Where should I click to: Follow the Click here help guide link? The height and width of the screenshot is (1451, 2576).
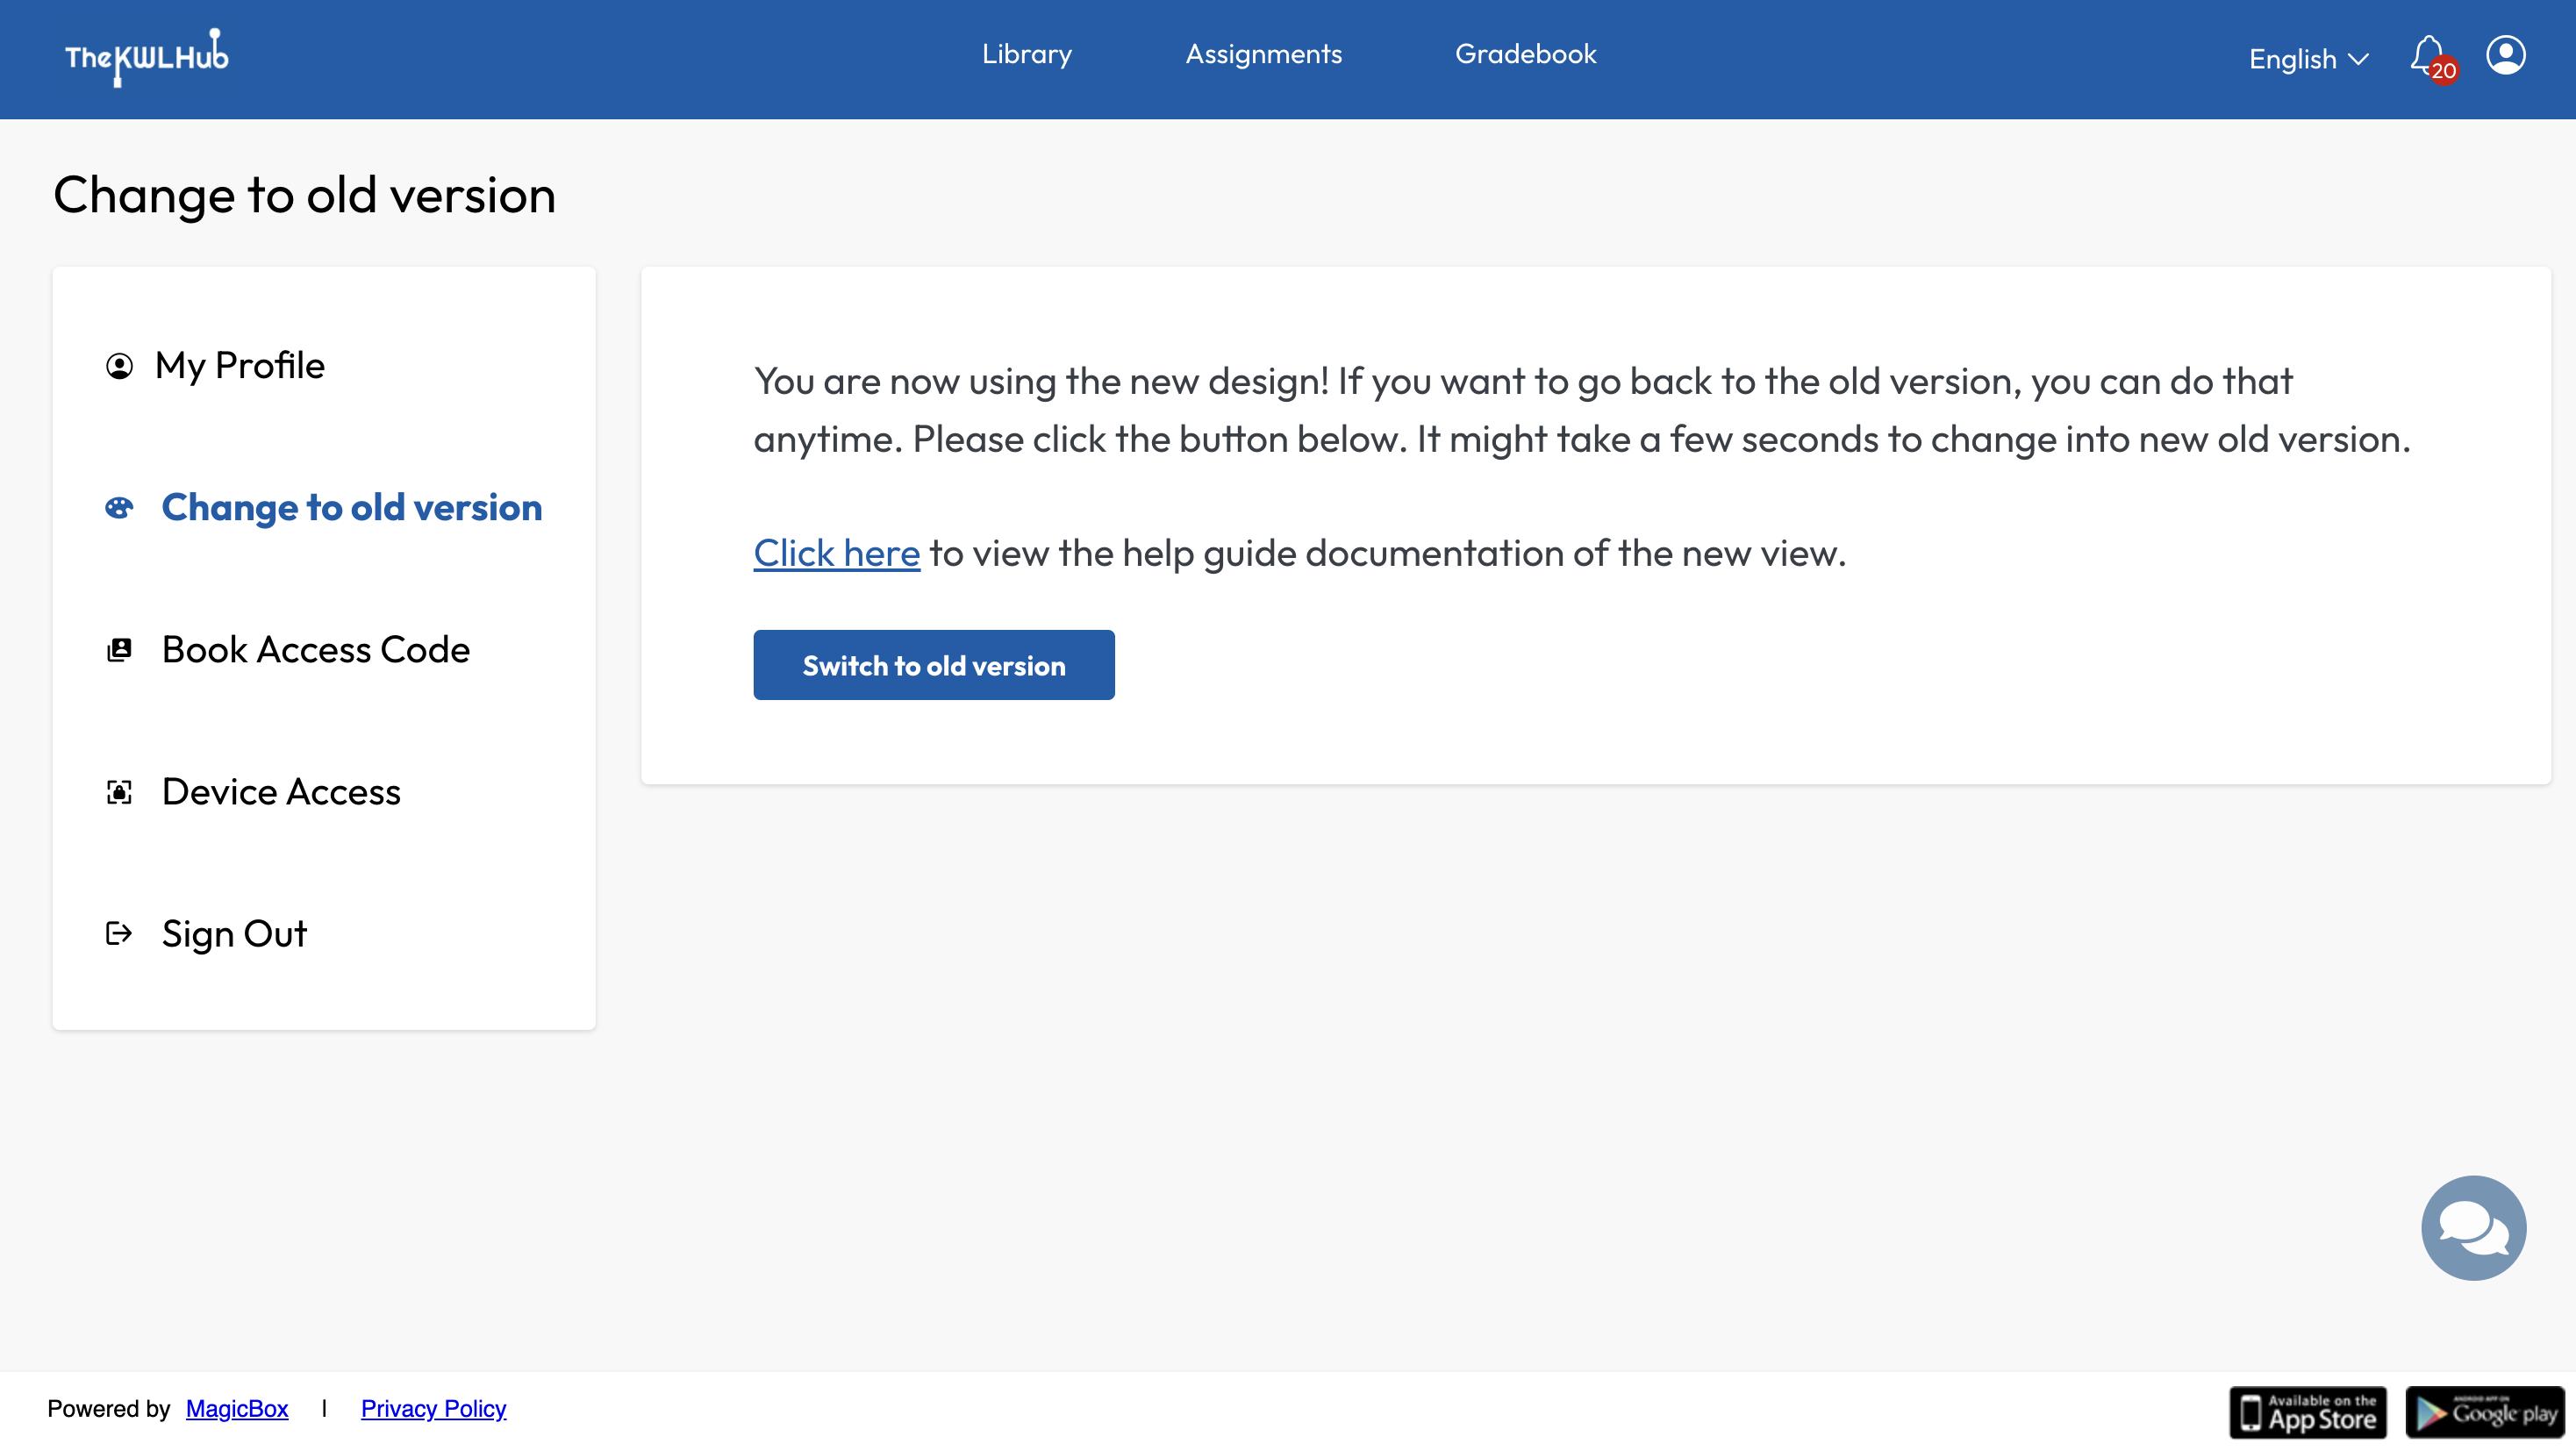(836, 553)
